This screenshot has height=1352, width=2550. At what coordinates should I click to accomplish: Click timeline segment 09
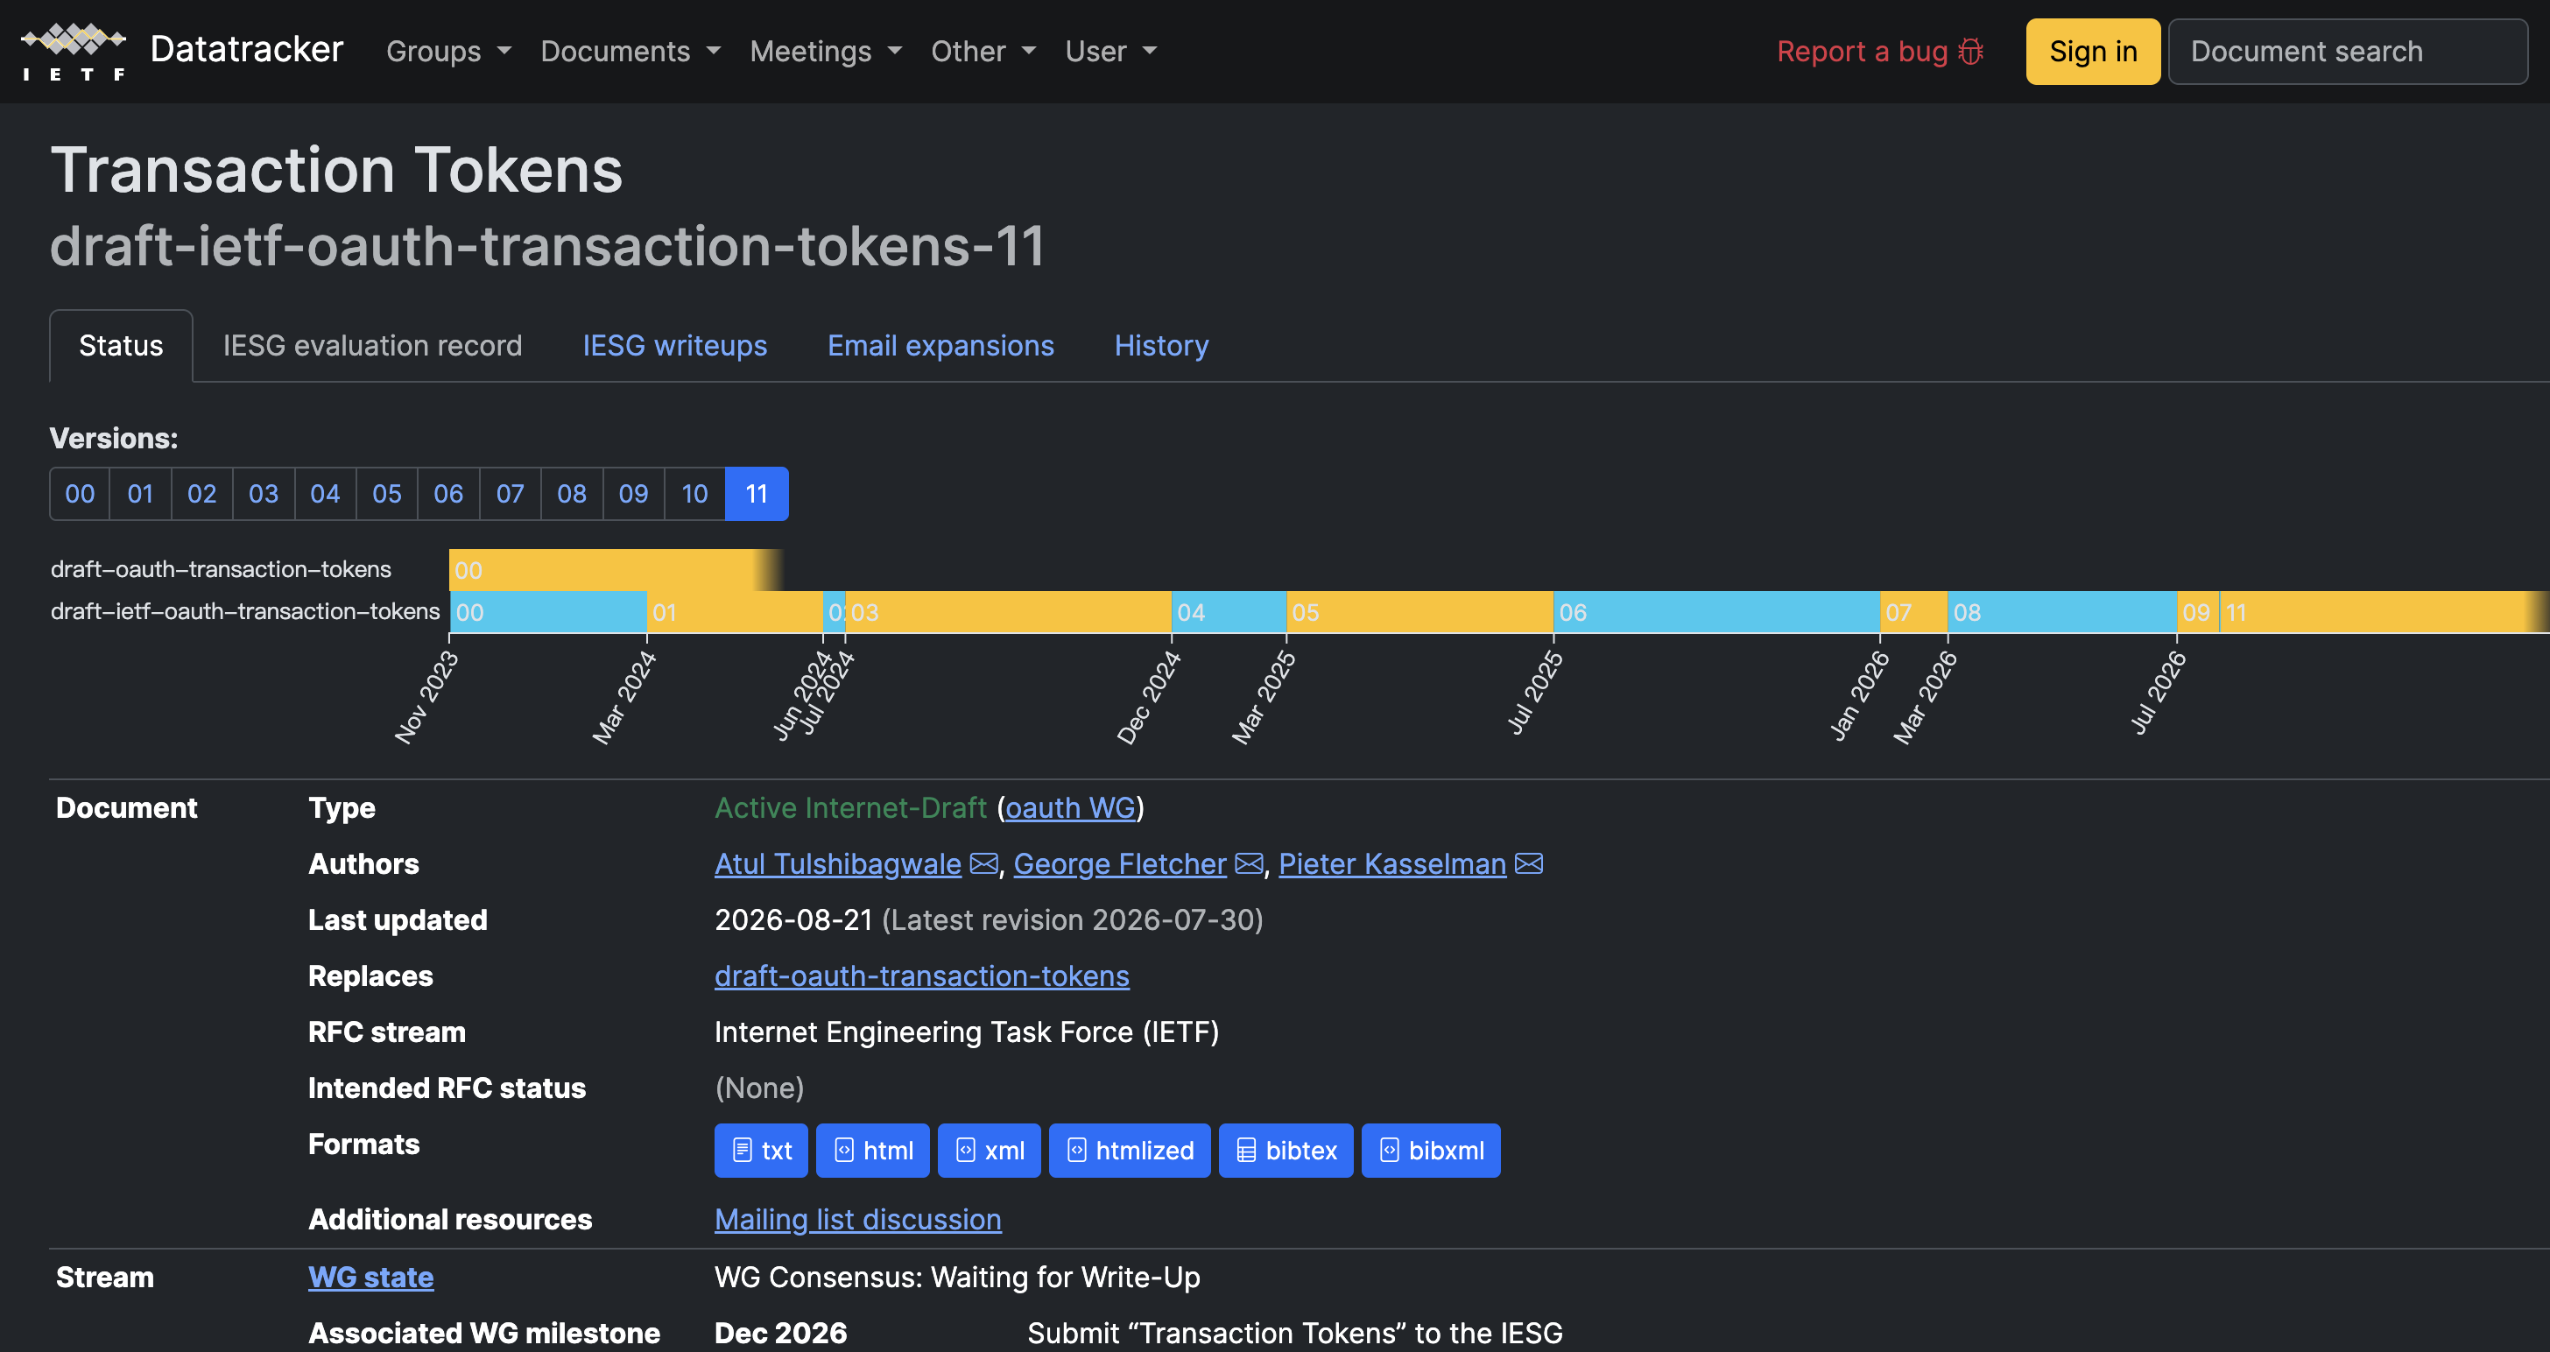point(2198,613)
